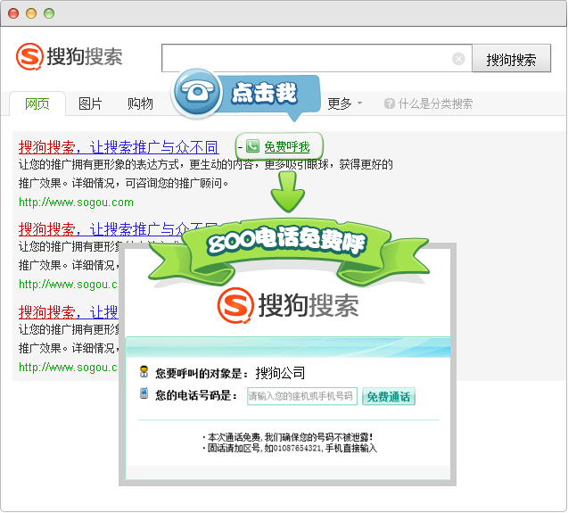The width and height of the screenshot is (568, 513).
Task: Click the yellow minimize window button
Action: (31, 13)
